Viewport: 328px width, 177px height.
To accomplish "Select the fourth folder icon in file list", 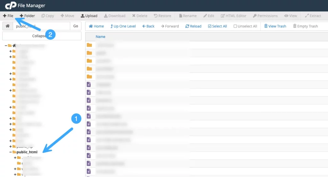I will (x=89, y=69).
